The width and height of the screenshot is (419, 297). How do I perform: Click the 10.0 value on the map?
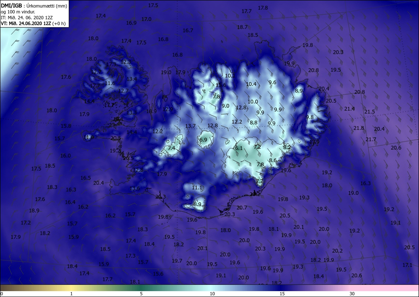coord(253,101)
